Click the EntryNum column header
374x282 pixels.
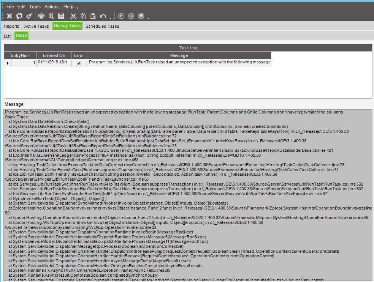coord(20,55)
